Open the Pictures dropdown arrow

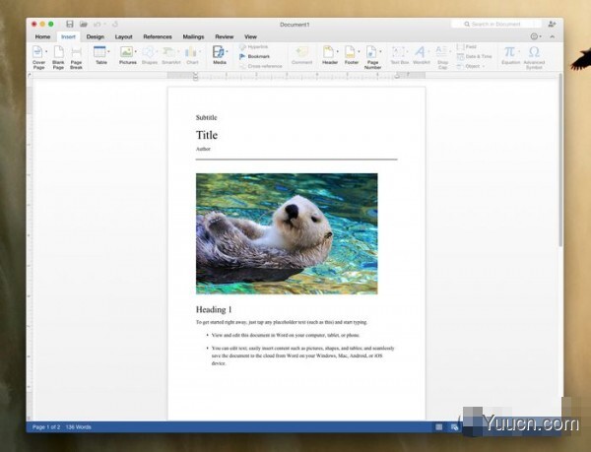tap(136, 51)
